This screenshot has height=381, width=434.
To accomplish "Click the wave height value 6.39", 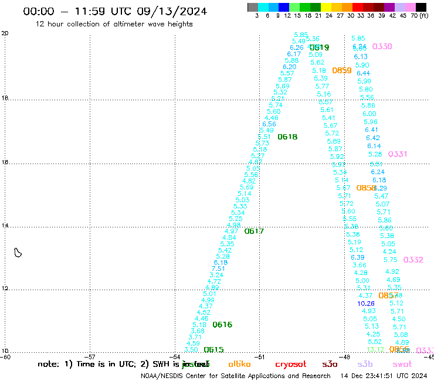I will pos(358,257).
